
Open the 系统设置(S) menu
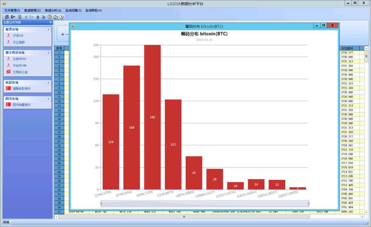pos(73,10)
